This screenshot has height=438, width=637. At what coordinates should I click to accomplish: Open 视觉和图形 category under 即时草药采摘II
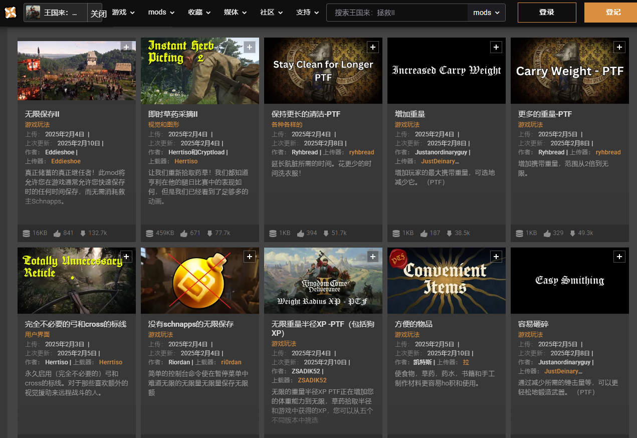tap(163, 124)
